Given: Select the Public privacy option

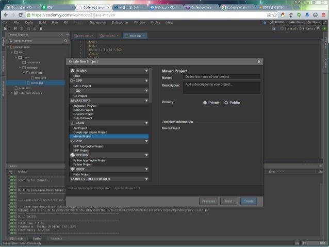Looking at the screenshot, I should point(226,103).
